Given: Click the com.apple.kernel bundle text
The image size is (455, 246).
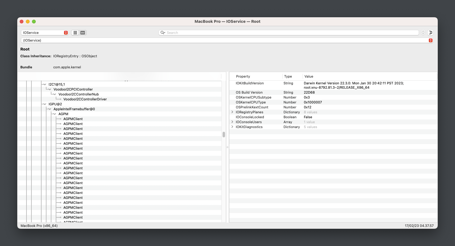Looking at the screenshot, I should pos(67,67).
